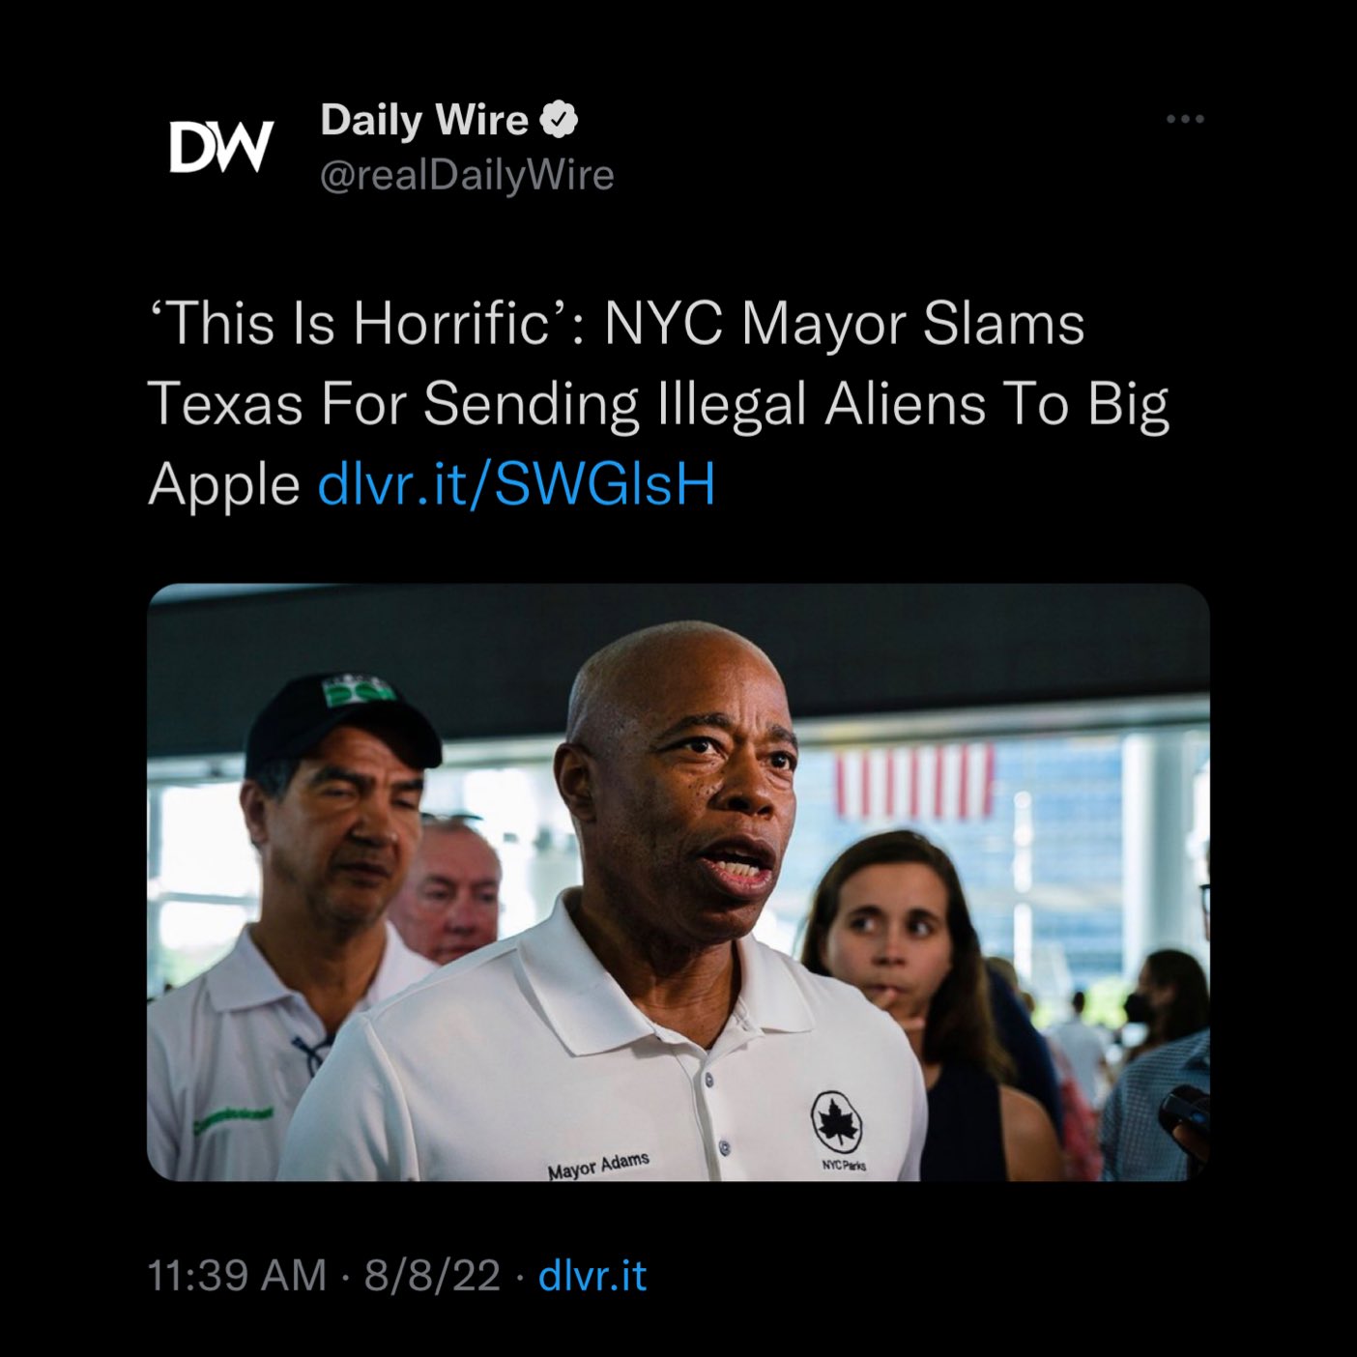
Task: Open the DW profile avatar
Action: click(221, 147)
